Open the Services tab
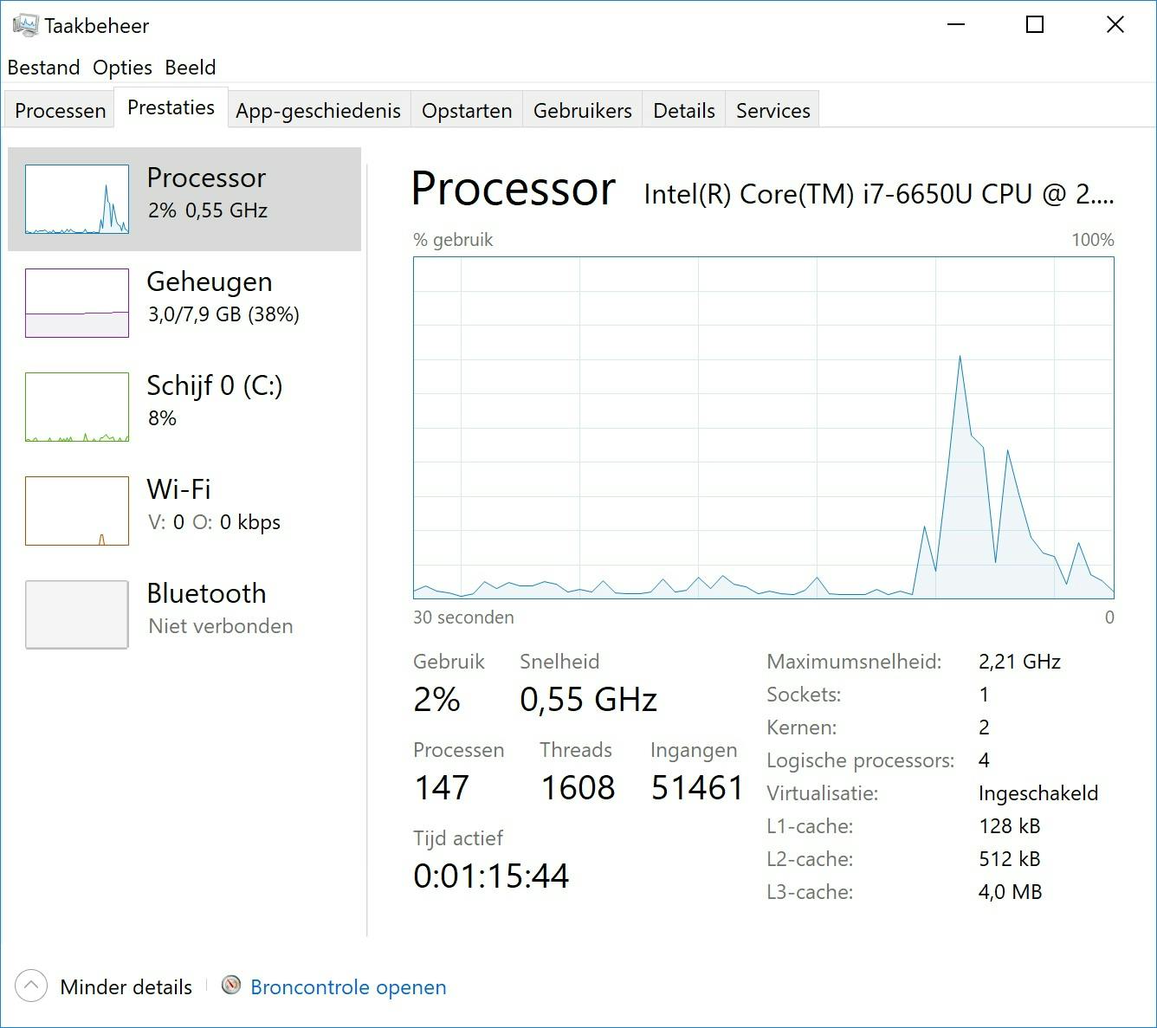The width and height of the screenshot is (1157, 1028). click(x=772, y=111)
